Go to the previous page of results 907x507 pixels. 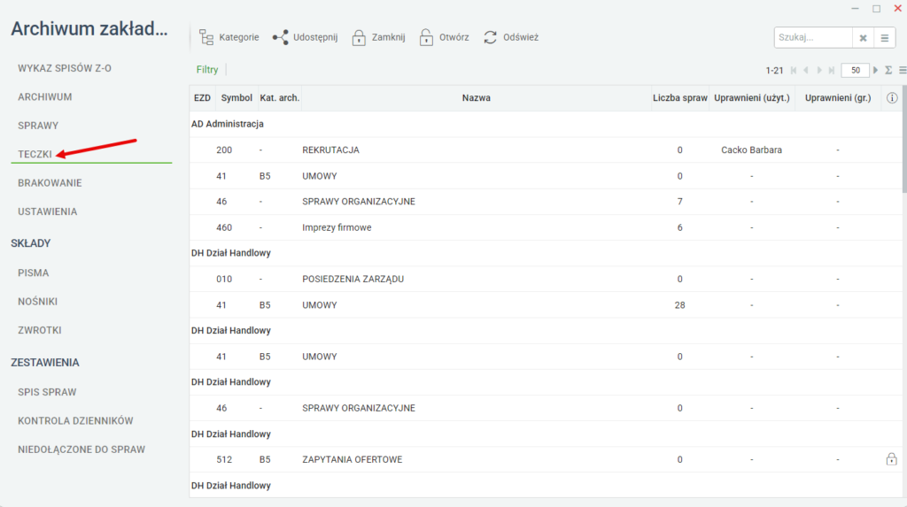(x=806, y=71)
